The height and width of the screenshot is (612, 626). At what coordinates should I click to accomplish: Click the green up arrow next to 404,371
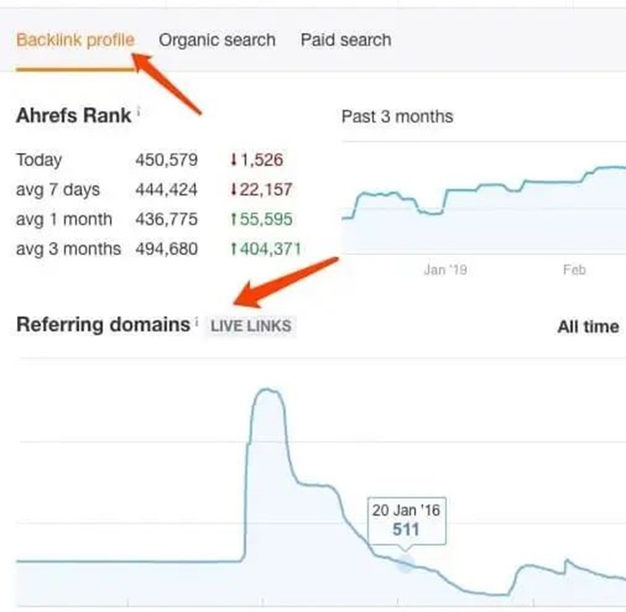click(234, 249)
